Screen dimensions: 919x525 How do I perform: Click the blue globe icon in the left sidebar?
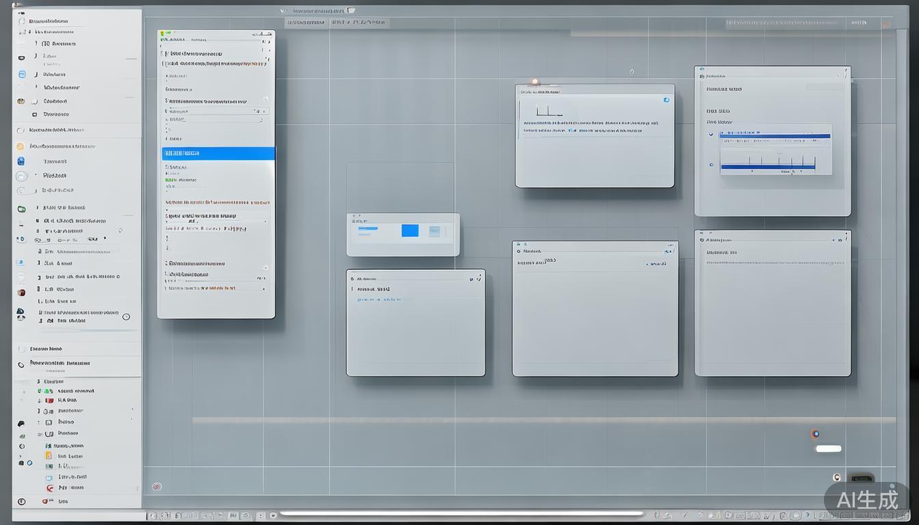point(21,161)
